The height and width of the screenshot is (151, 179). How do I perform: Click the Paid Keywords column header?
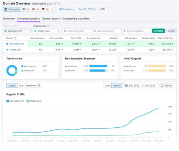tap(148, 38)
